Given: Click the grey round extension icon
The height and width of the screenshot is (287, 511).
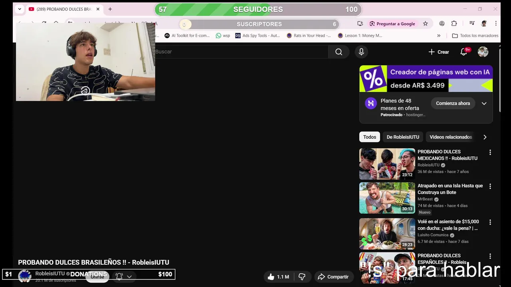Looking at the screenshot, I should pyautogui.click(x=442, y=24).
